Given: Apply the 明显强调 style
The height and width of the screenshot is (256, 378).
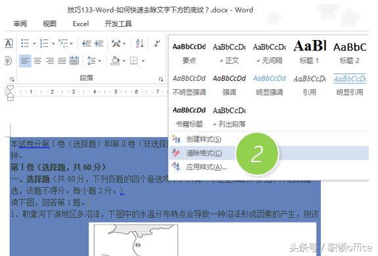Looking at the screenshot, I should tap(270, 85).
